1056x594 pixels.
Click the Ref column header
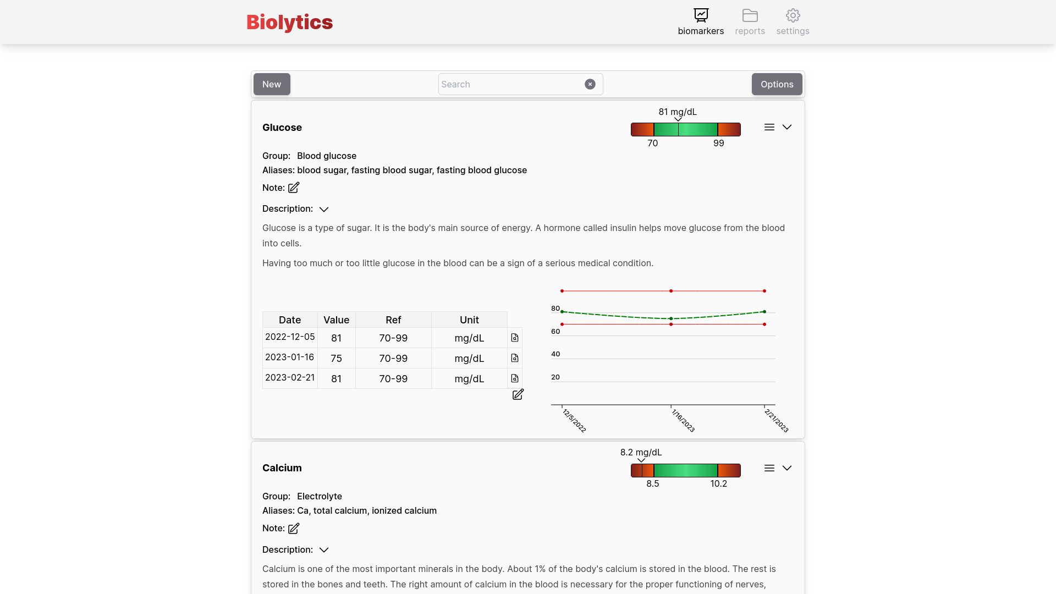click(393, 320)
